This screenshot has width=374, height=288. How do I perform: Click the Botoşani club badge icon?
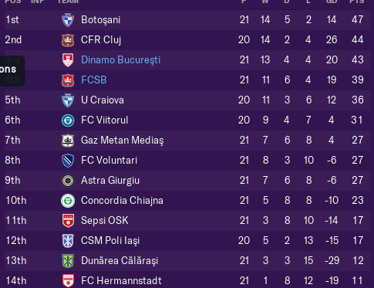pyautogui.click(x=68, y=20)
